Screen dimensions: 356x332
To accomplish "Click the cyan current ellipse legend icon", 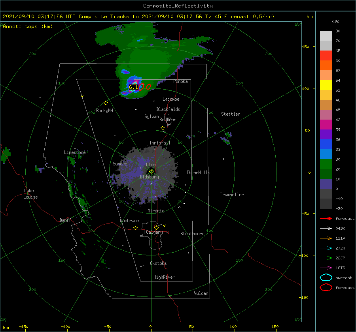I will pos(326,278).
